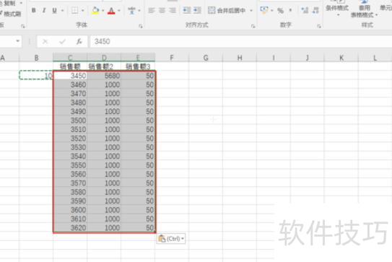This screenshot has width=392, height=262.
Task: Decrease decimal places
Action: [315, 10]
